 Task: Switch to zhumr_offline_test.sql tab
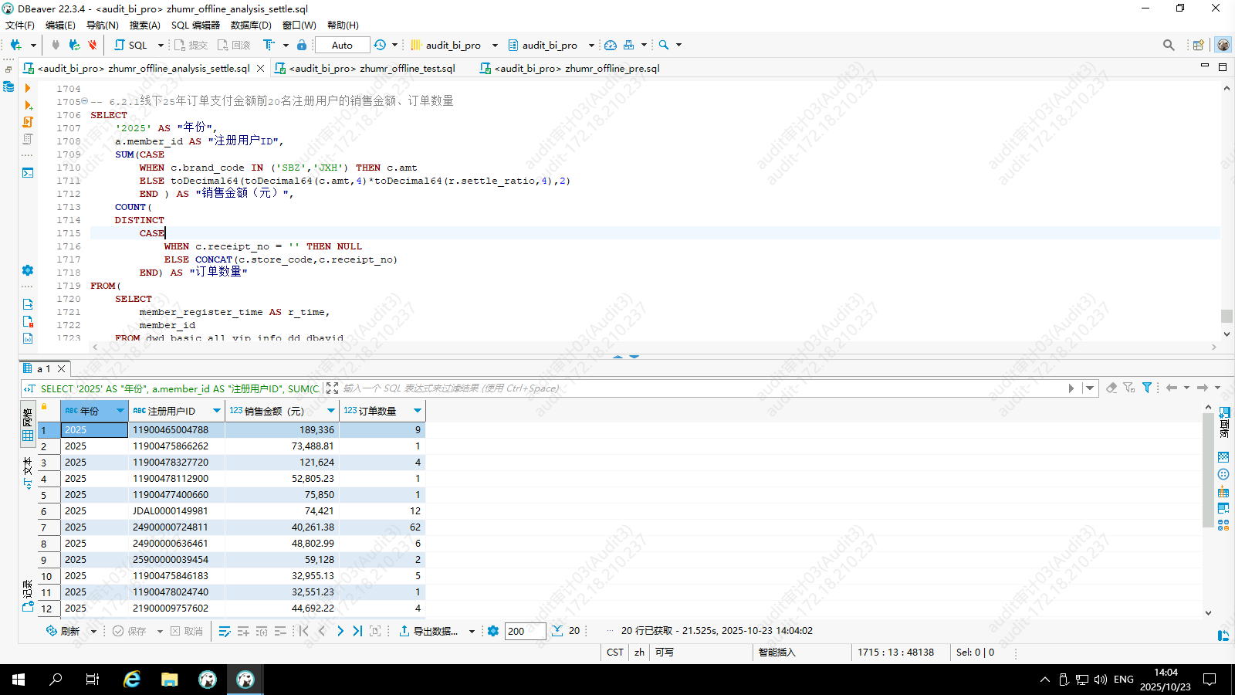(x=371, y=69)
